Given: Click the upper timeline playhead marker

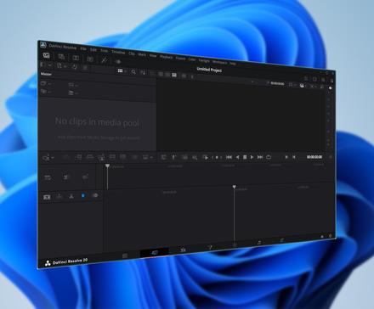Looking at the screenshot, I should click(x=107, y=166).
